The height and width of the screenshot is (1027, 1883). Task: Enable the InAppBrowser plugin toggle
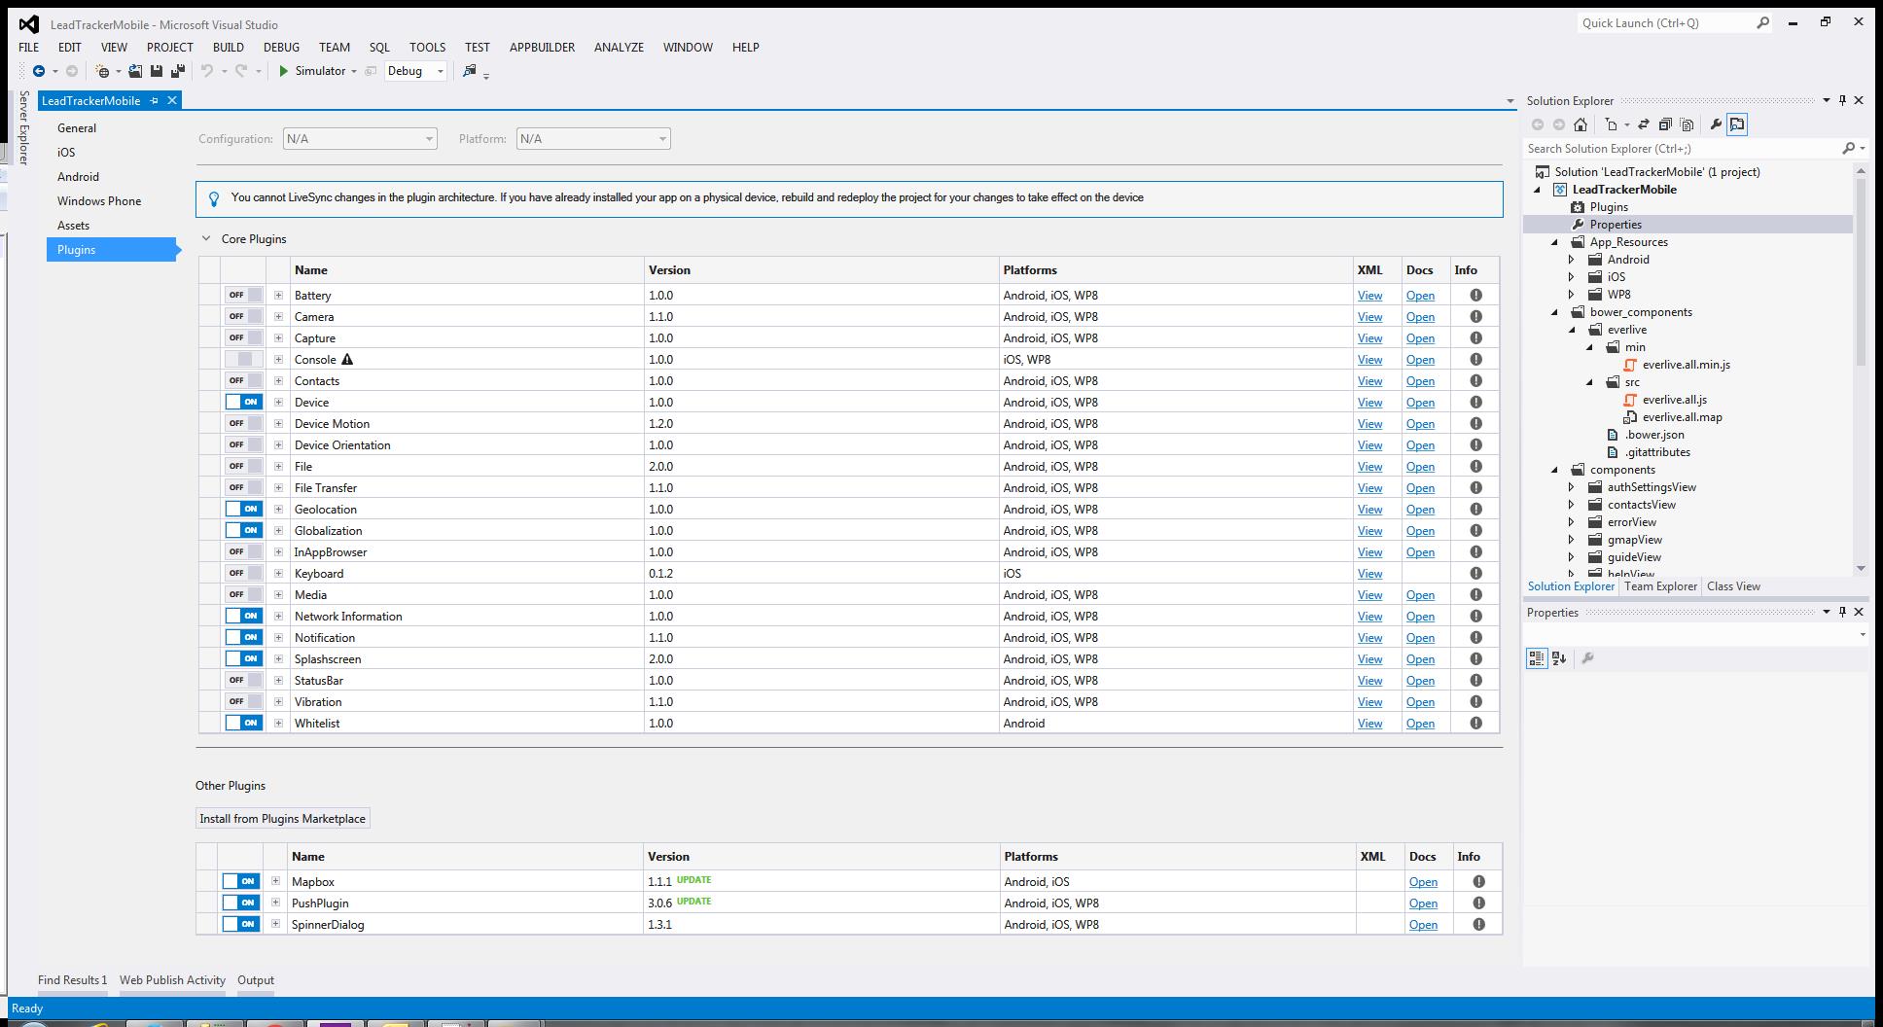click(243, 551)
